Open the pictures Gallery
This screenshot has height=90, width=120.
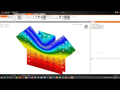[x=30, y=17]
